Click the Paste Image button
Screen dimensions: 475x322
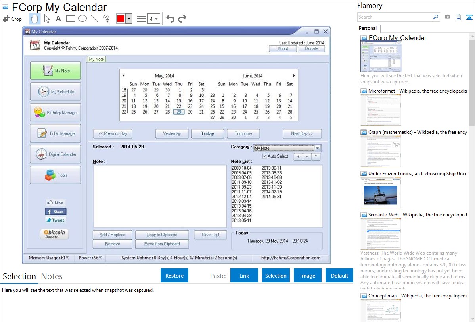pos(307,276)
